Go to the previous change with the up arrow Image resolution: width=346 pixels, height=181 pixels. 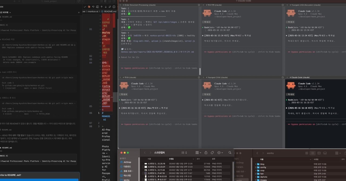(102, 6)
